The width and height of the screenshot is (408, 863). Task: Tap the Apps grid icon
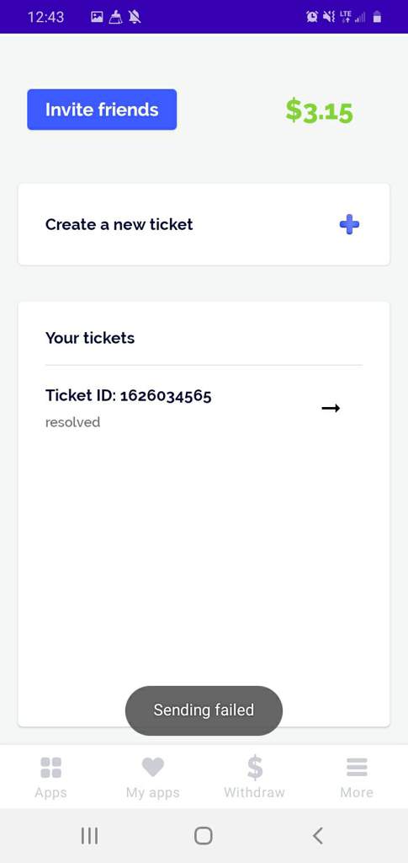[51, 767]
